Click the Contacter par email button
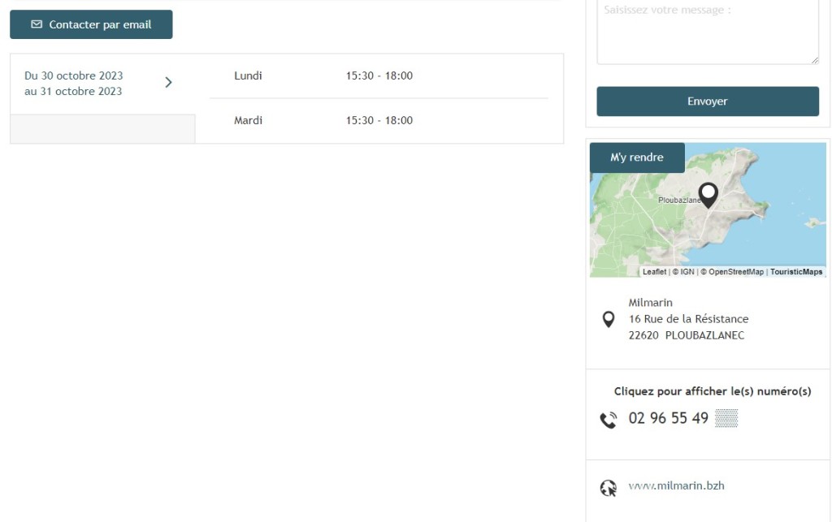 point(91,24)
